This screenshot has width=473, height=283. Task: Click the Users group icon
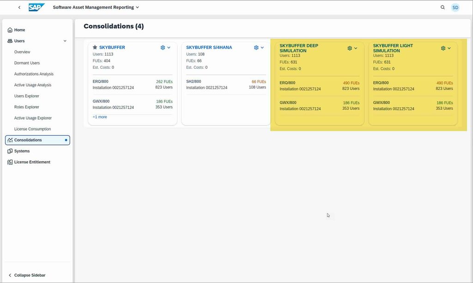(x=10, y=41)
